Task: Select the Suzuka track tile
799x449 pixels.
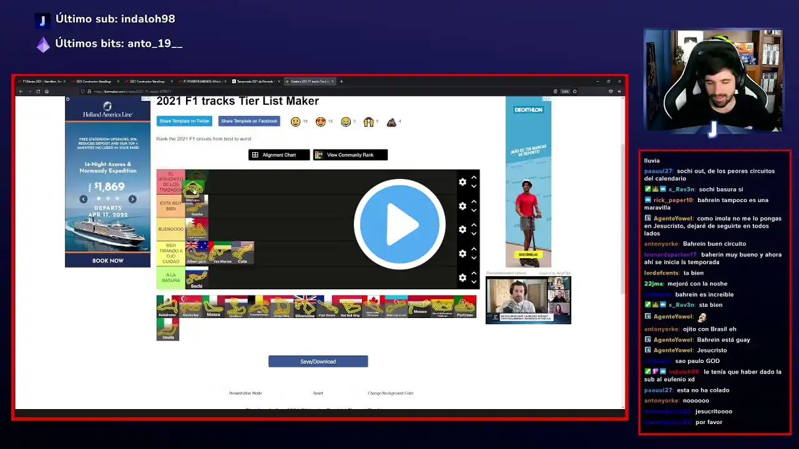Action: (197, 206)
